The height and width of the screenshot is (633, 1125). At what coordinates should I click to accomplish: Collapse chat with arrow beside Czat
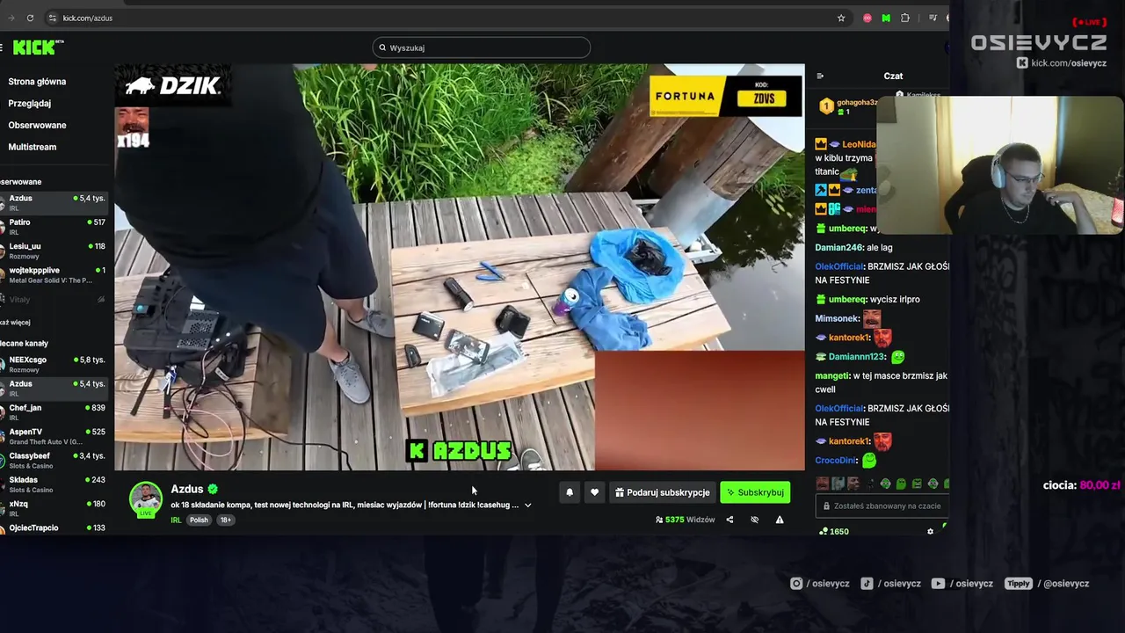tap(820, 76)
